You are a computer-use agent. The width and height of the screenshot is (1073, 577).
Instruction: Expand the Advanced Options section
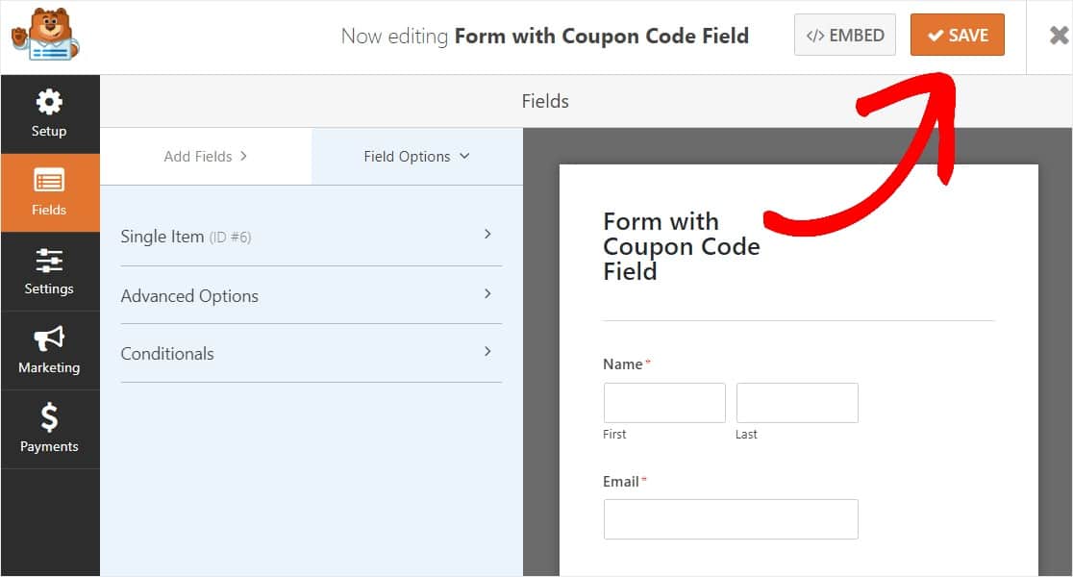pyautogui.click(x=312, y=295)
